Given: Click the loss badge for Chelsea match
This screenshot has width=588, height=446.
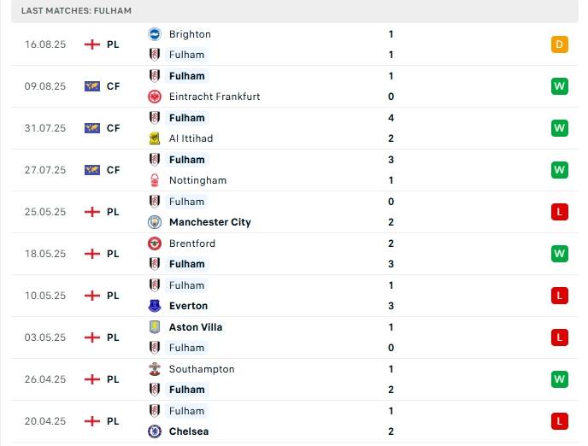Looking at the screenshot, I should click(x=560, y=421).
